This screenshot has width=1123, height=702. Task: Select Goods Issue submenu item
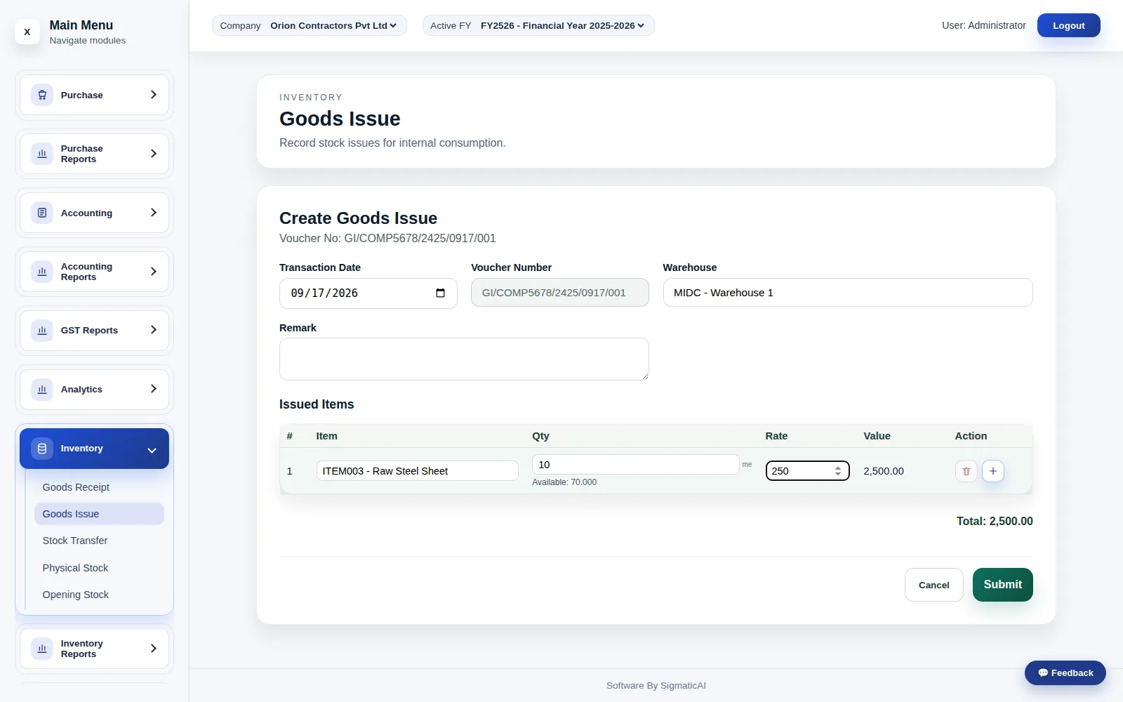tap(99, 514)
